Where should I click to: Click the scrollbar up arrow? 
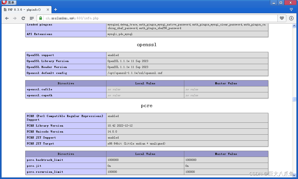tap(294, 25)
